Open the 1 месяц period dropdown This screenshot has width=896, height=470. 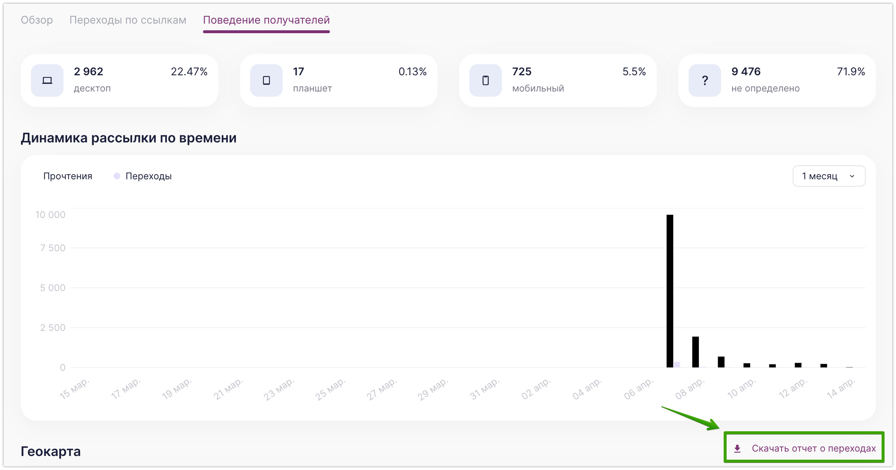click(829, 176)
